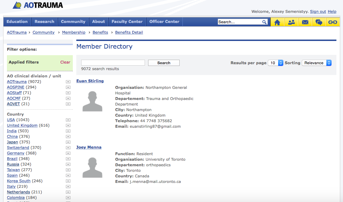Click the Member Directory search text field
Screen dimensions: 343x202
(x=113, y=62)
